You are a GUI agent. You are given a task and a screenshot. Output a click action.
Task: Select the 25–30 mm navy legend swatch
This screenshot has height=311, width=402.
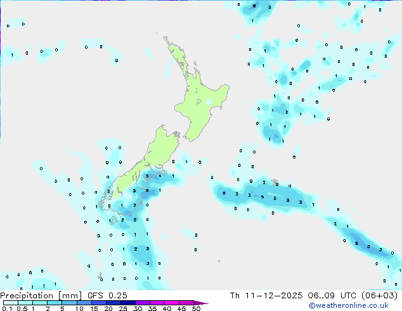[128, 303]
